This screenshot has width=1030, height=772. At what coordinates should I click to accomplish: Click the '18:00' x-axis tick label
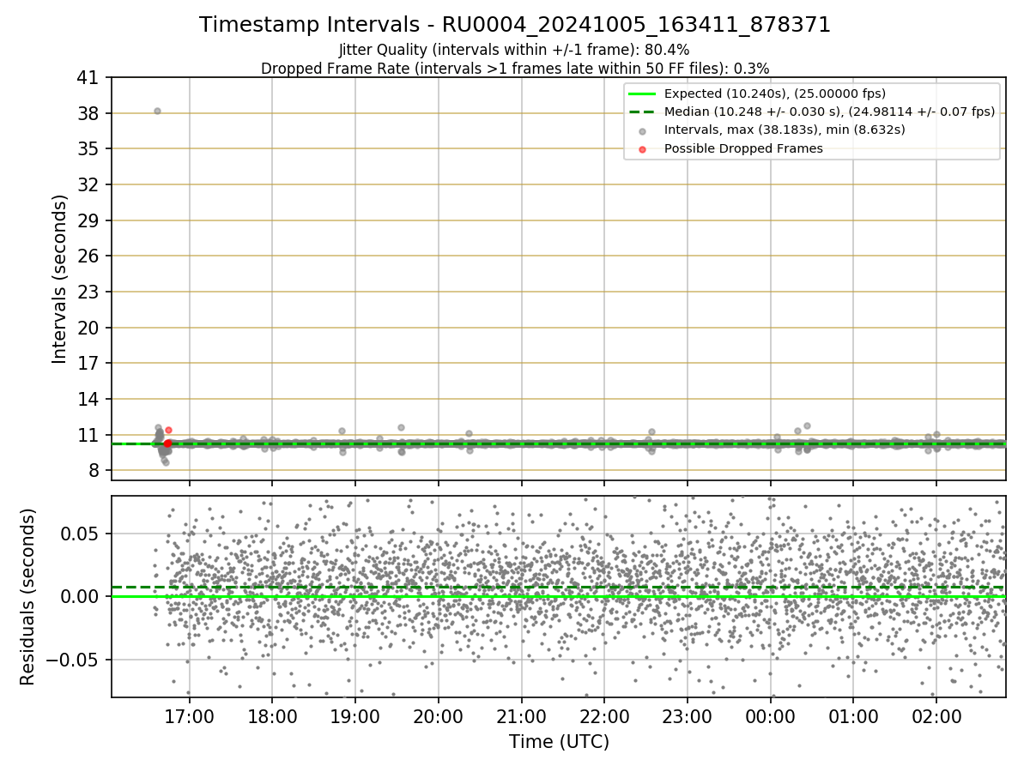click(272, 715)
